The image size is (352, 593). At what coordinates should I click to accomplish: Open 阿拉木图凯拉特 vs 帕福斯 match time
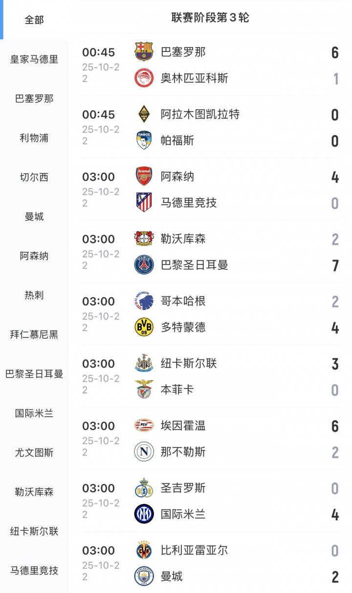pyautogui.click(x=99, y=115)
